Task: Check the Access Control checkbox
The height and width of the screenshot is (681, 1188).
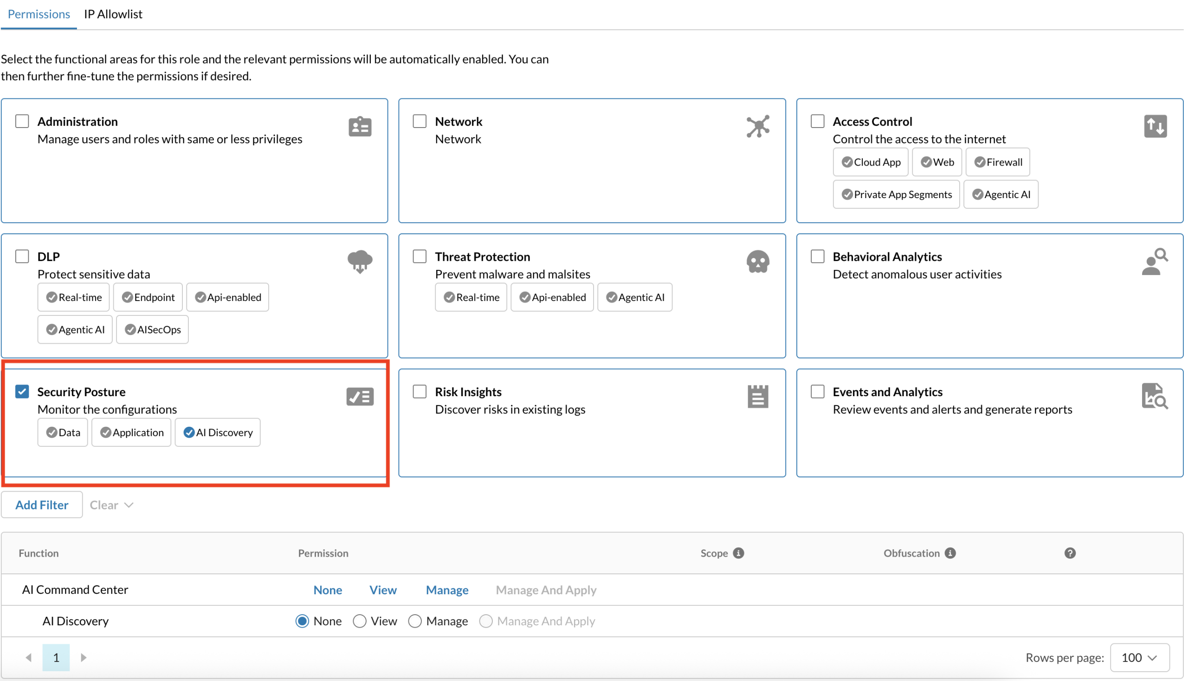Action: click(817, 121)
